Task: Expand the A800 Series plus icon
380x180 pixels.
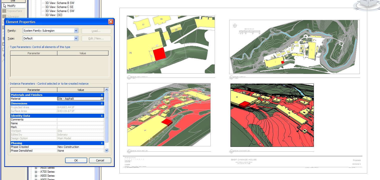Action: pyautogui.click(x=36, y=176)
